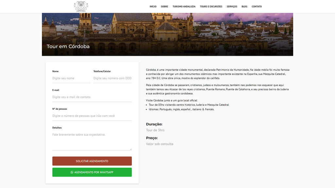Click AGENDAMENTO POR WHATSAPP button
335x188 pixels.
(x=92, y=172)
